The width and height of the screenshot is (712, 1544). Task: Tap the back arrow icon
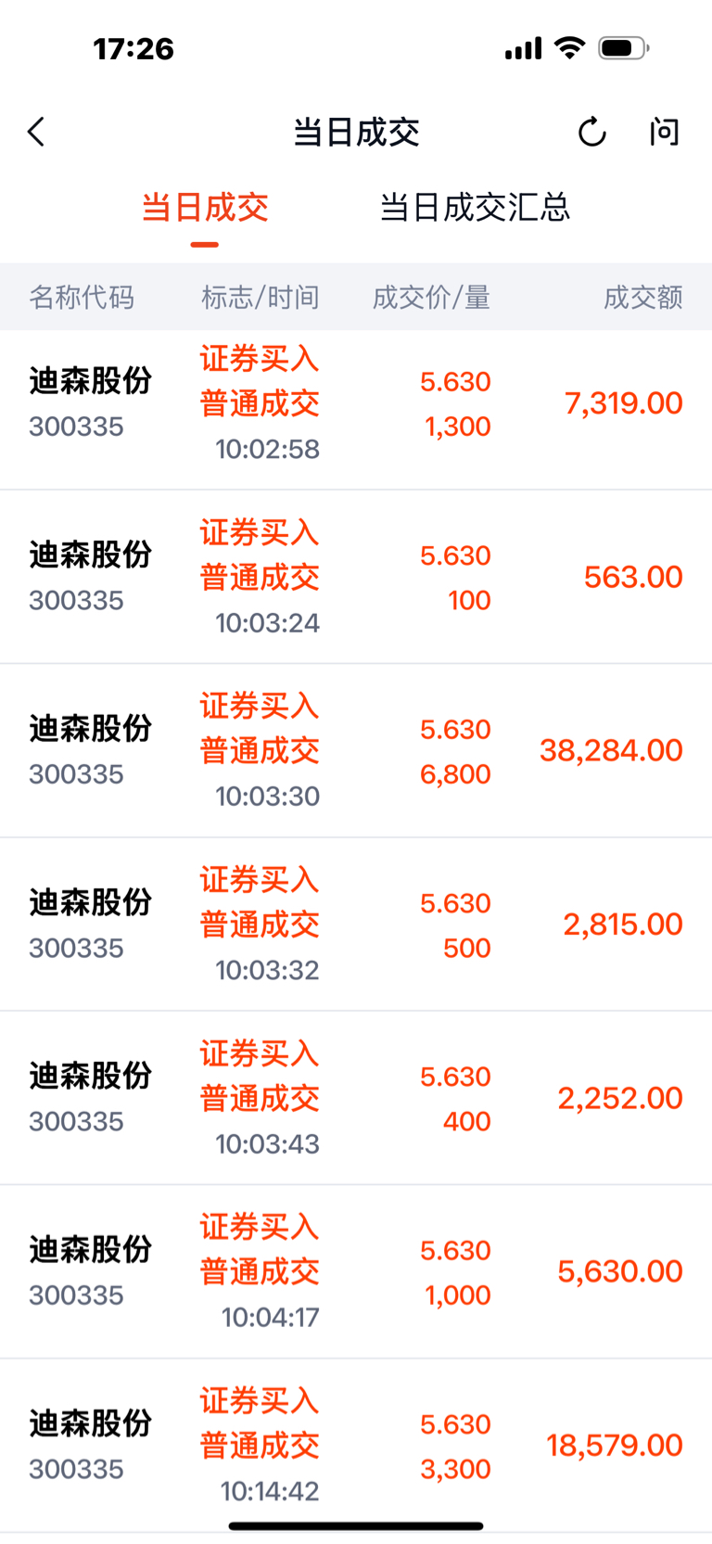pyautogui.click(x=37, y=133)
